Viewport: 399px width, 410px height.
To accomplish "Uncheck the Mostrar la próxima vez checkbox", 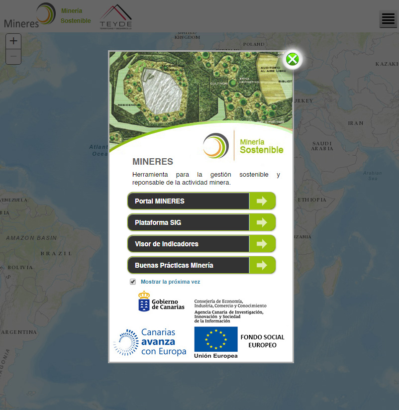I will 133,282.
